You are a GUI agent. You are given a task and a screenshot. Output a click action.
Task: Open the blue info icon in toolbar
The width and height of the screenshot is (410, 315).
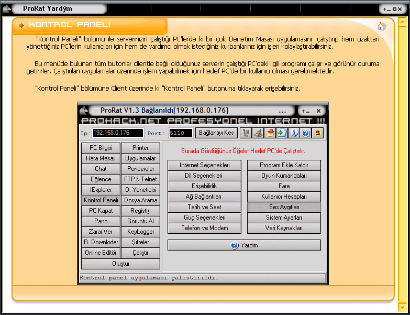coord(295,133)
